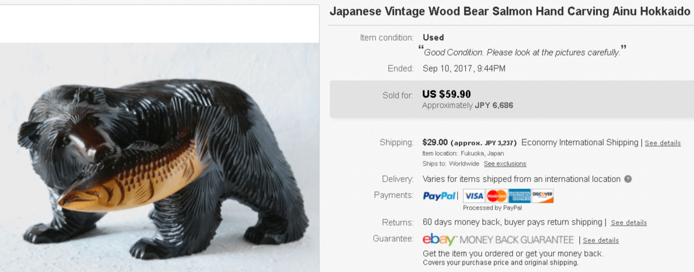Screen dimensions: 694x272
Task: Click the listing title about Ainu bear carving
Action: click(509, 11)
